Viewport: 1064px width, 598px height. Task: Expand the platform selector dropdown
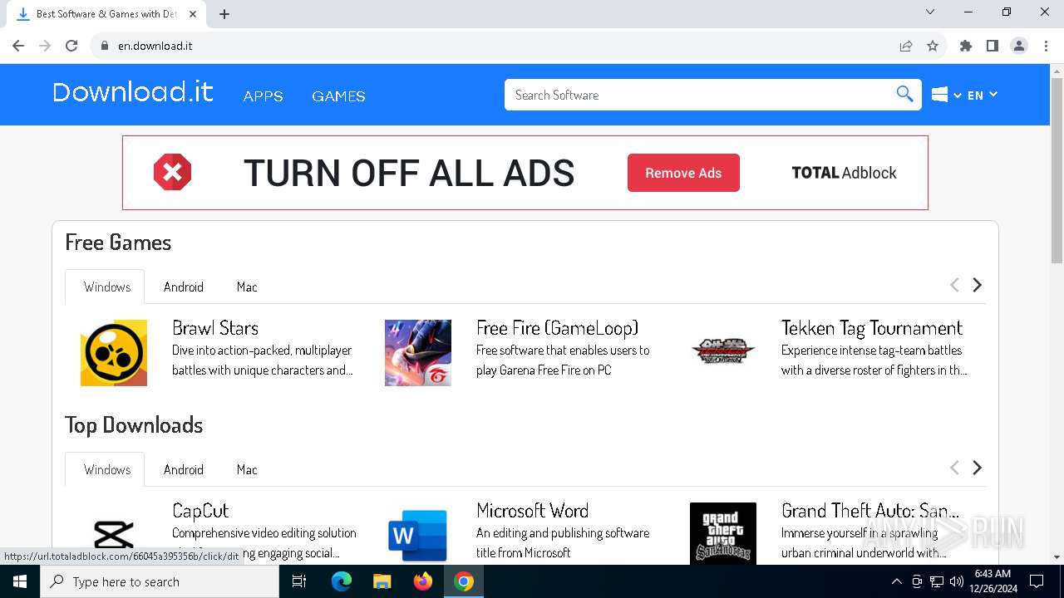(958, 96)
